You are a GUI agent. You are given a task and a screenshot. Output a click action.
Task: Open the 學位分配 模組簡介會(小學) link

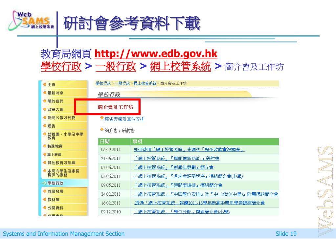click(x=182, y=212)
